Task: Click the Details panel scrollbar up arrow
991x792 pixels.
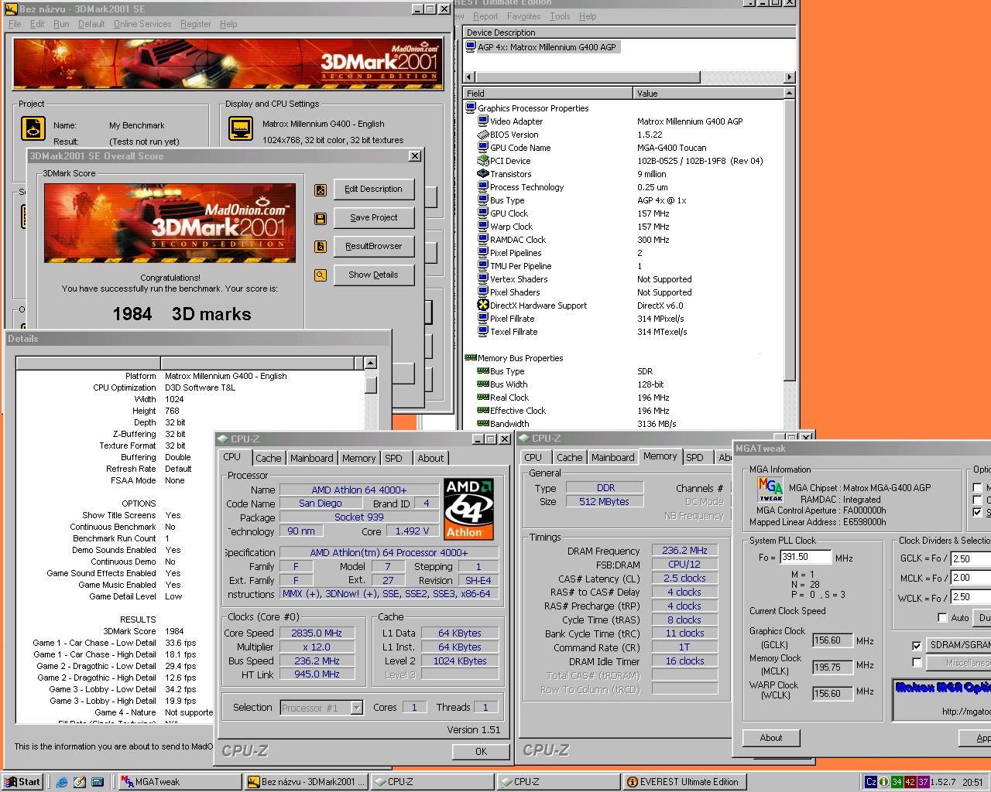Action: click(x=371, y=363)
